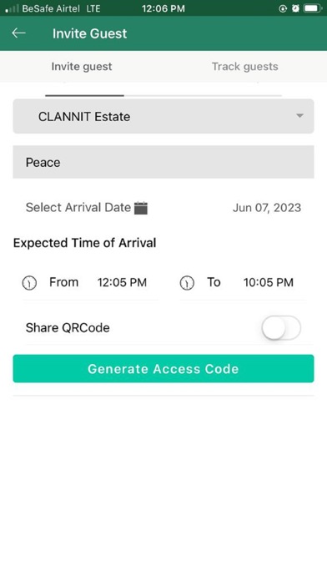Viewport: 327px width, 581px height.
Task: Tap the clock icon beside From
Action: coord(30,283)
